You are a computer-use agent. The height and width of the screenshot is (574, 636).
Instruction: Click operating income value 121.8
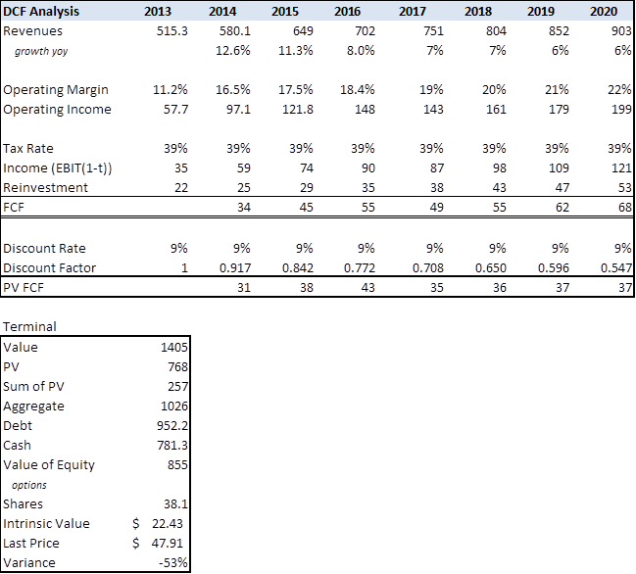298,109
